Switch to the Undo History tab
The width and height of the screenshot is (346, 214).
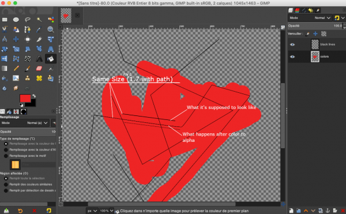[x=311, y=10]
